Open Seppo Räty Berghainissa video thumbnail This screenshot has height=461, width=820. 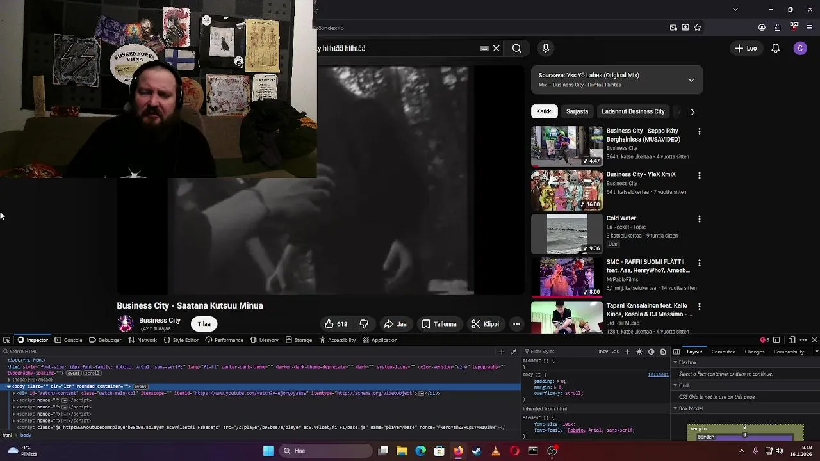click(567, 147)
